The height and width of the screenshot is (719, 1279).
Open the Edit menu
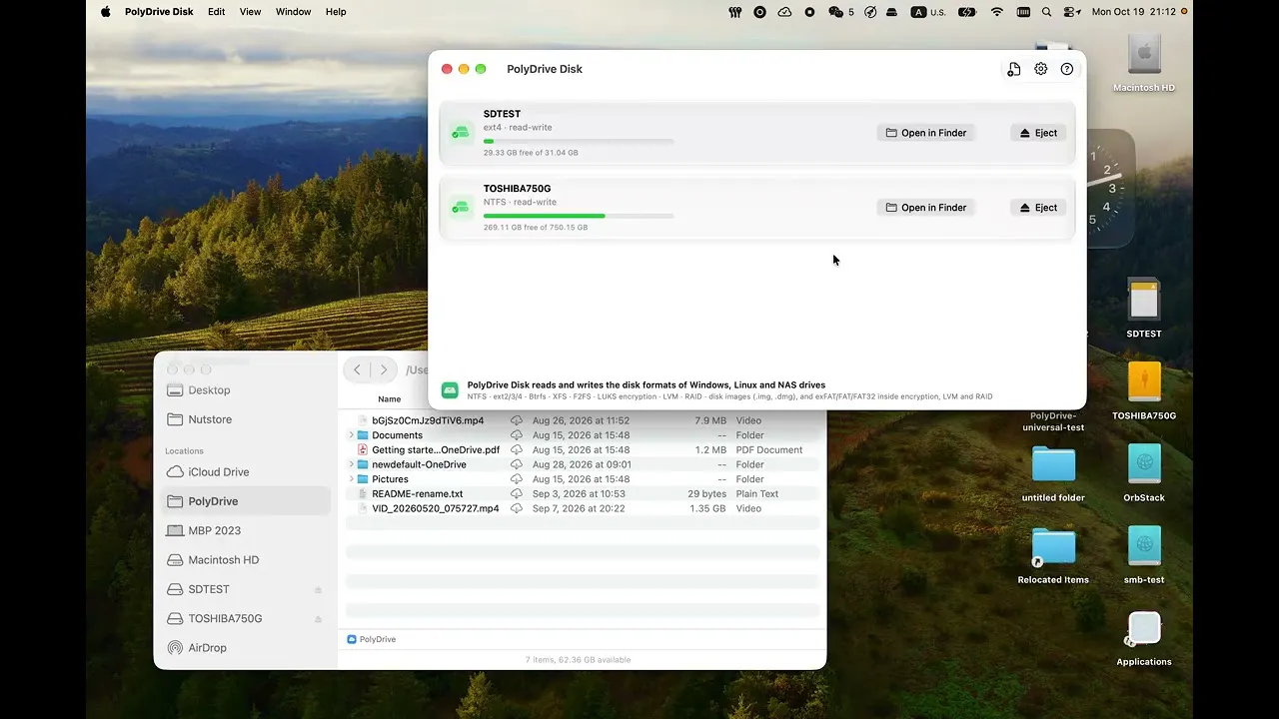click(216, 12)
